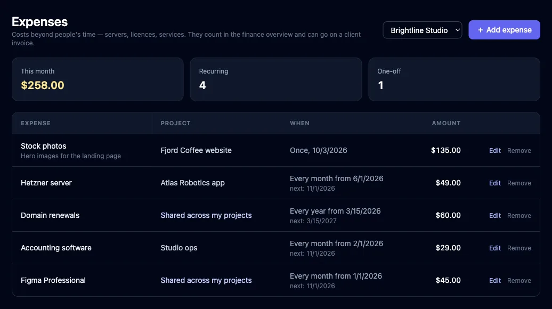The image size is (552, 309).
Task: Remove the Stock photos expense
Action: (x=519, y=151)
